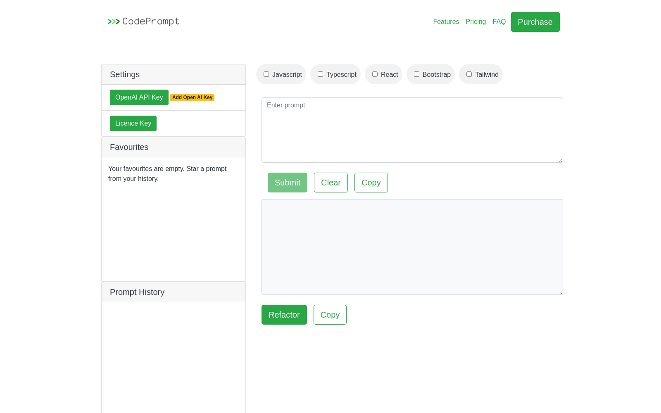
Task: Open the FAQ link
Action: pyautogui.click(x=499, y=22)
